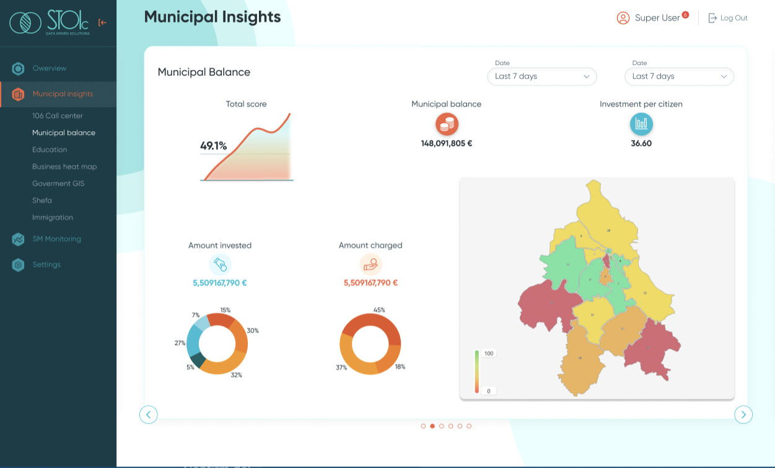Select the Municipal insights building icon

pos(19,94)
